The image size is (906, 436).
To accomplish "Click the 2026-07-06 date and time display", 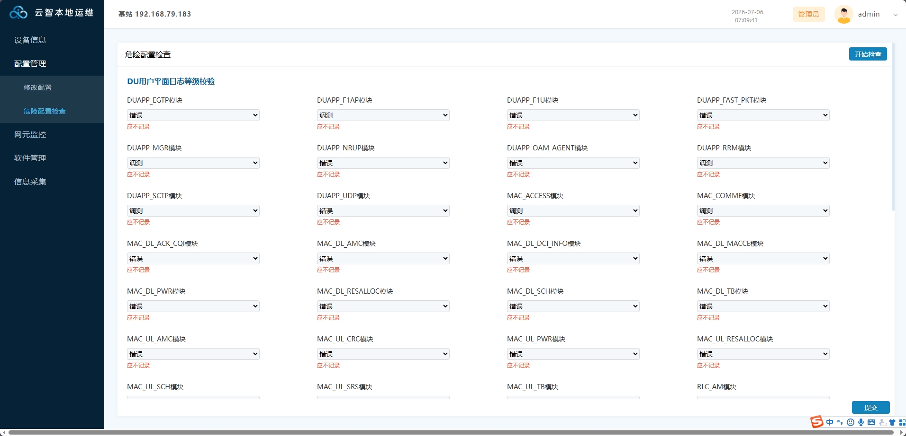I will pyautogui.click(x=747, y=16).
